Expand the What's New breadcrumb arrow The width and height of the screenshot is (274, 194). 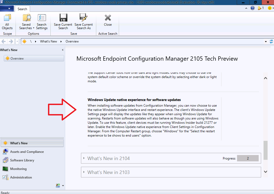(61, 41)
